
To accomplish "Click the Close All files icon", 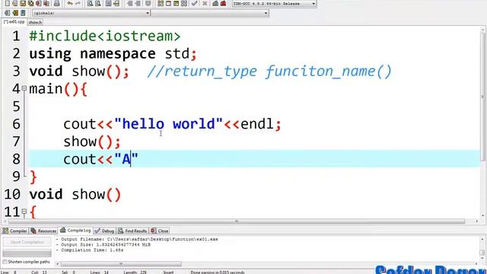I will click(46, 3).
